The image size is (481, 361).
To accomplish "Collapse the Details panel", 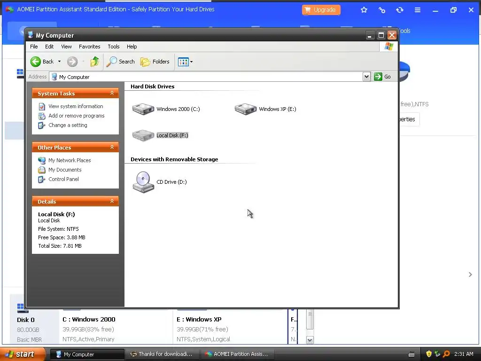I will (112, 201).
